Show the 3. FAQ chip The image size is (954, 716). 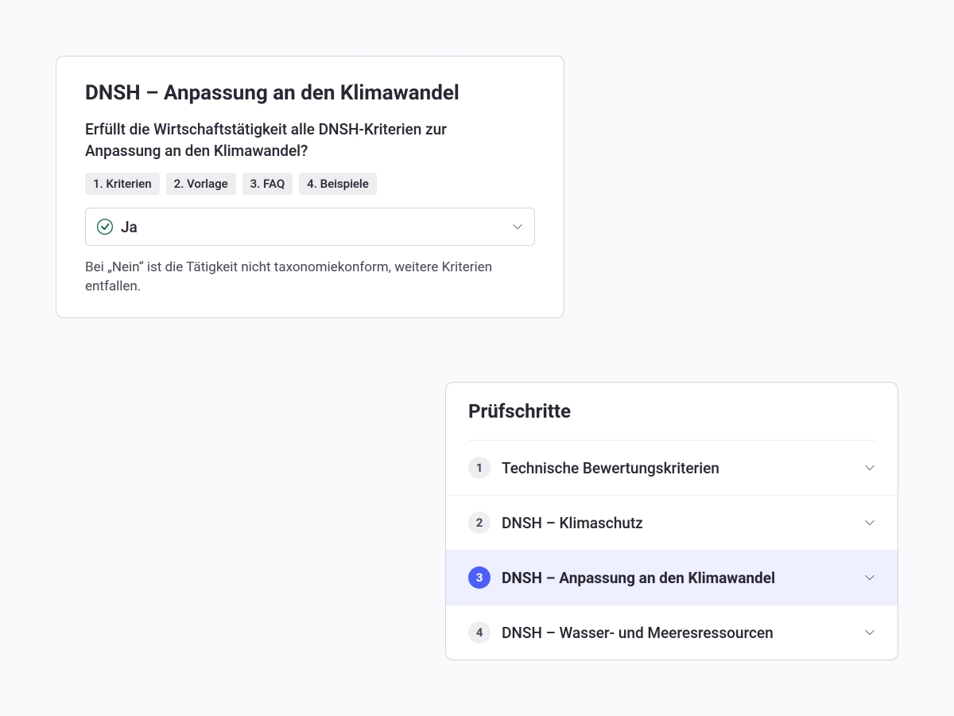(268, 184)
